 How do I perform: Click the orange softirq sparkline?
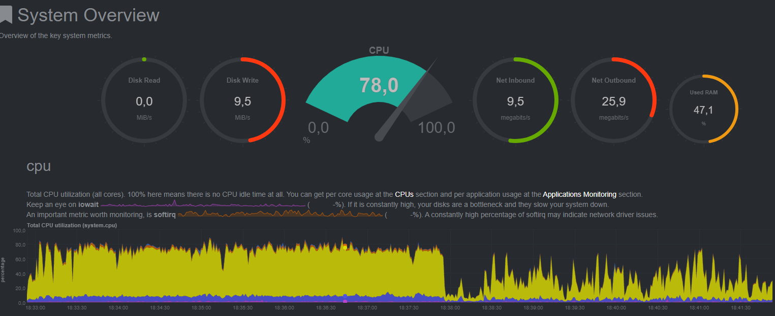coord(280,215)
